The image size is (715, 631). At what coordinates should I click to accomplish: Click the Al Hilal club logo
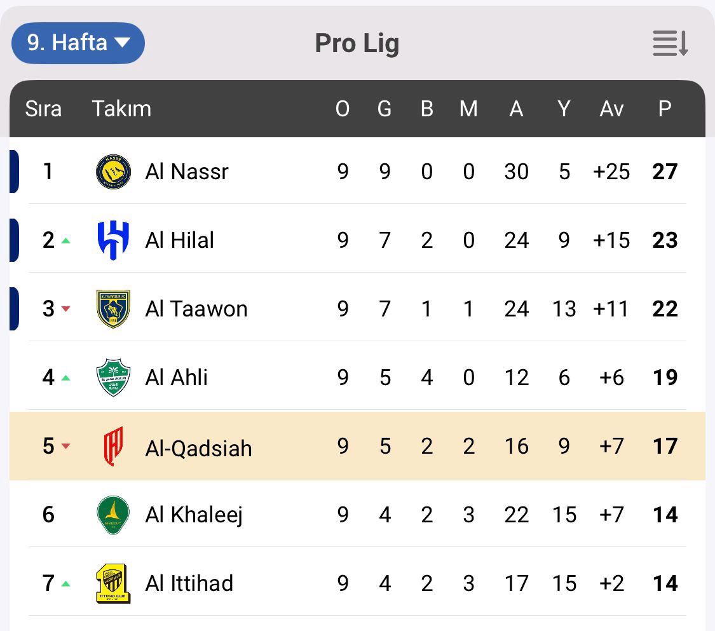click(x=113, y=240)
